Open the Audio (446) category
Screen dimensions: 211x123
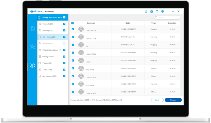point(52,70)
